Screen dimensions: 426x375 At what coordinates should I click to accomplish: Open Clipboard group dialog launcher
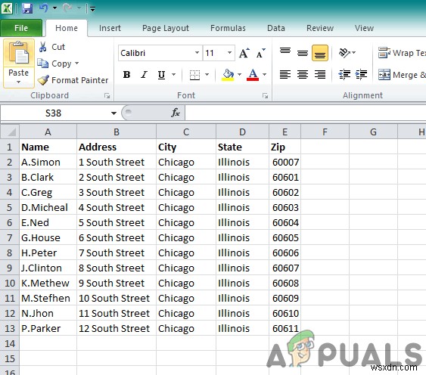click(107, 95)
